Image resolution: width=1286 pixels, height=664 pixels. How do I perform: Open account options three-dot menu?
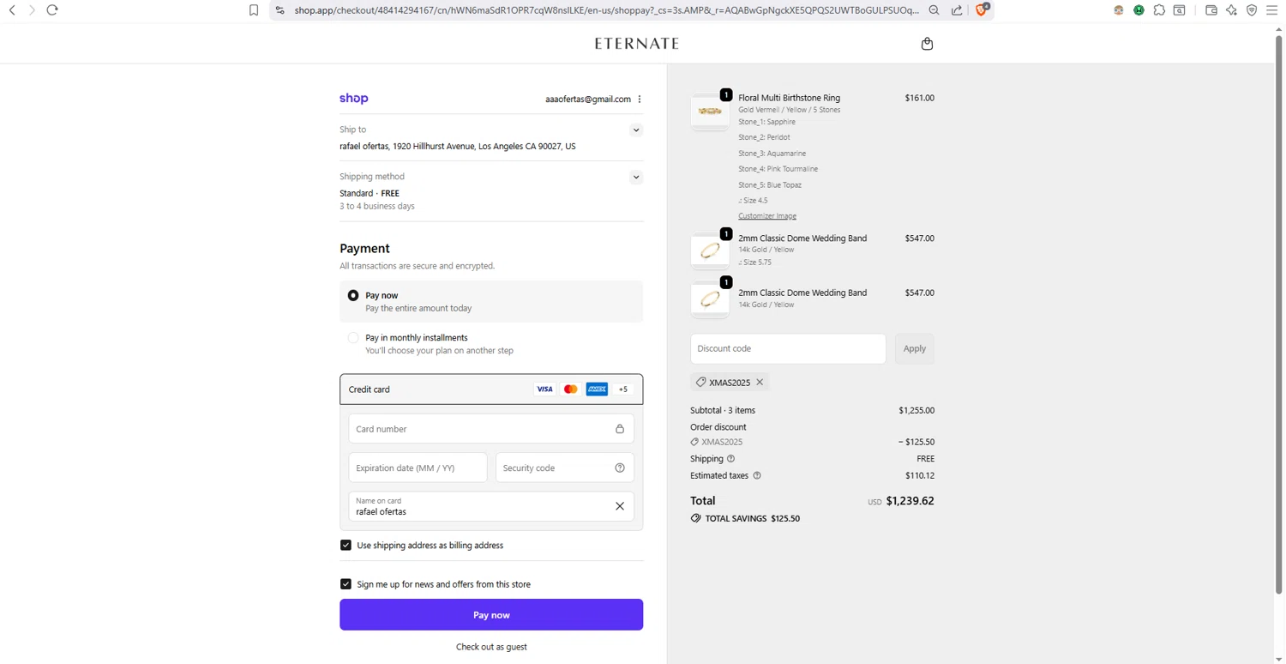pos(640,100)
